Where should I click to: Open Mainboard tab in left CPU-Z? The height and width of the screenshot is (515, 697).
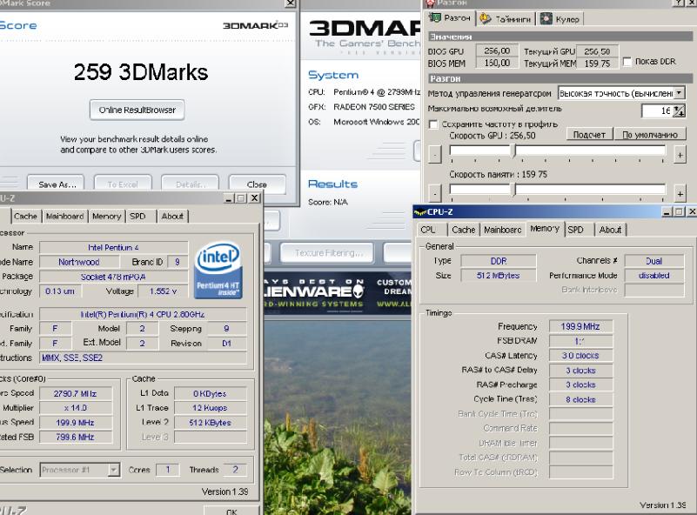pos(65,216)
